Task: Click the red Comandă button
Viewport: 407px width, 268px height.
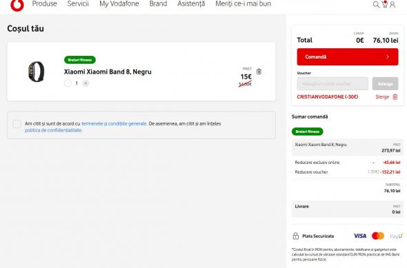Action: 348,56
